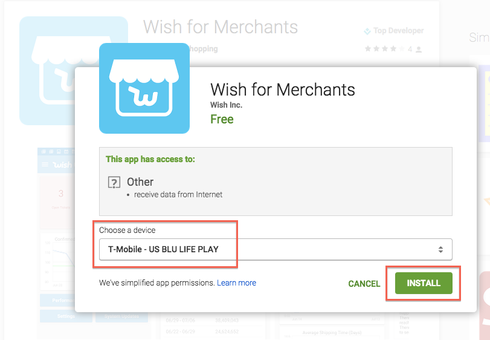Open the Choose a device dropdown
490x340 pixels.
pos(276,249)
